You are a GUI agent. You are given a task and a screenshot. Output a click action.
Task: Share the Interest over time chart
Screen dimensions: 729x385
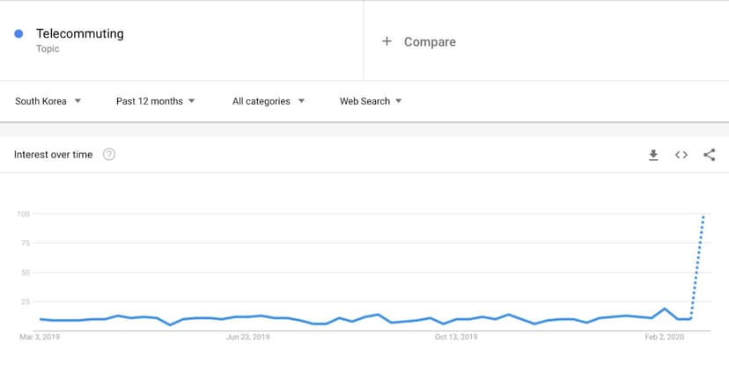[x=709, y=155]
